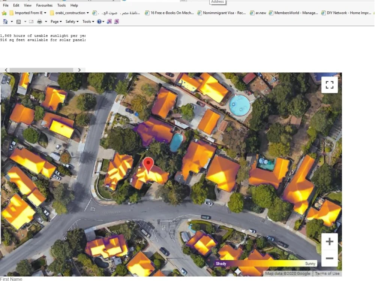375x281 pixels.
Task: Open the 16 Free e-Books On Mech favourite
Action: [x=169, y=13]
